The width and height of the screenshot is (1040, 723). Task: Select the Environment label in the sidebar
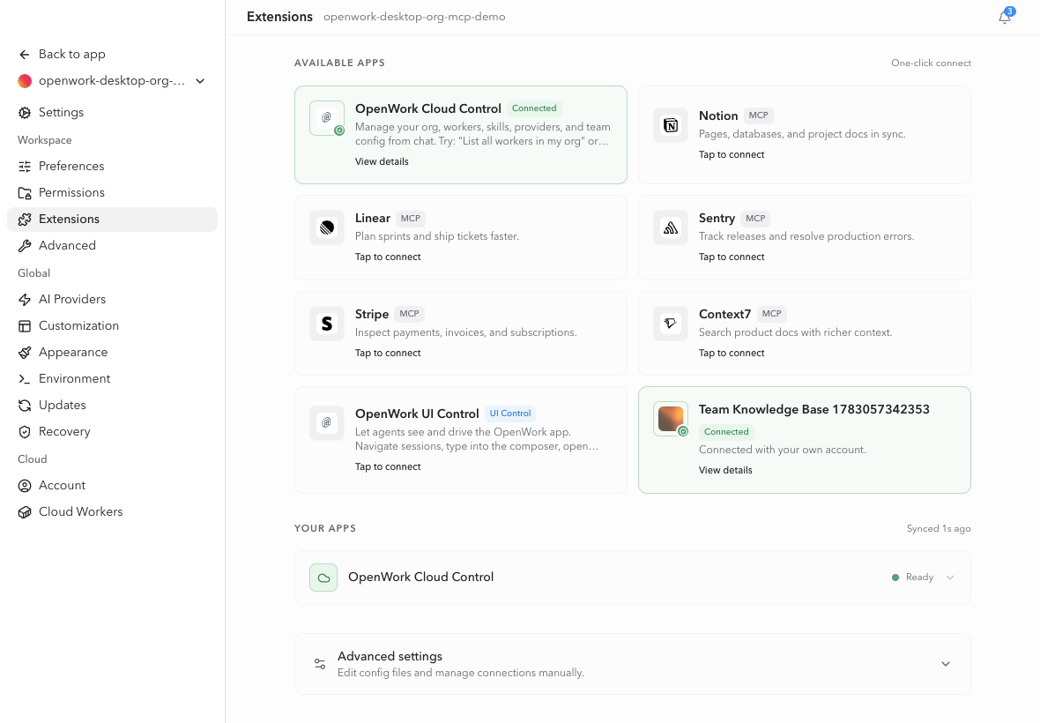pos(74,379)
